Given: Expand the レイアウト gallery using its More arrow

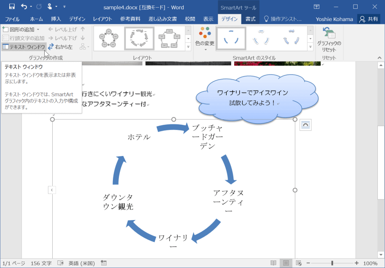Looking at the screenshot, I should click(x=189, y=46).
